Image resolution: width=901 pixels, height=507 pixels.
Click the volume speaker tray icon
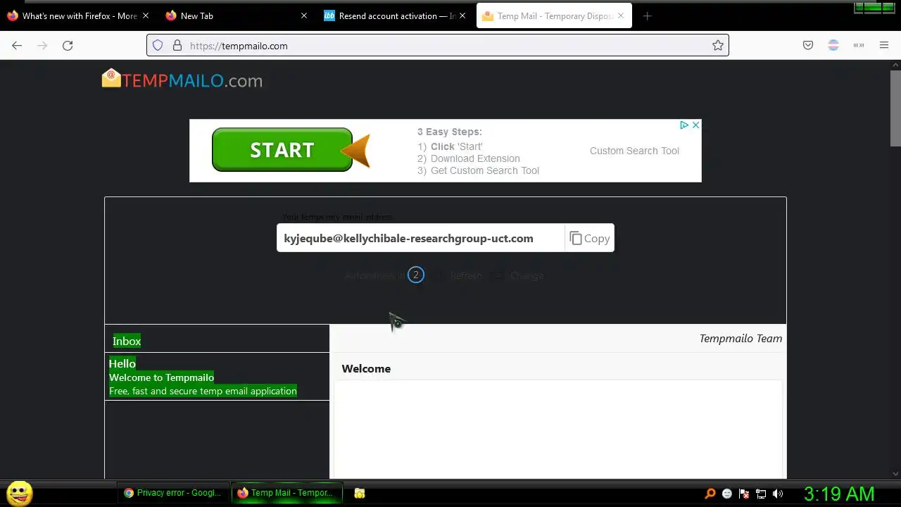(778, 494)
